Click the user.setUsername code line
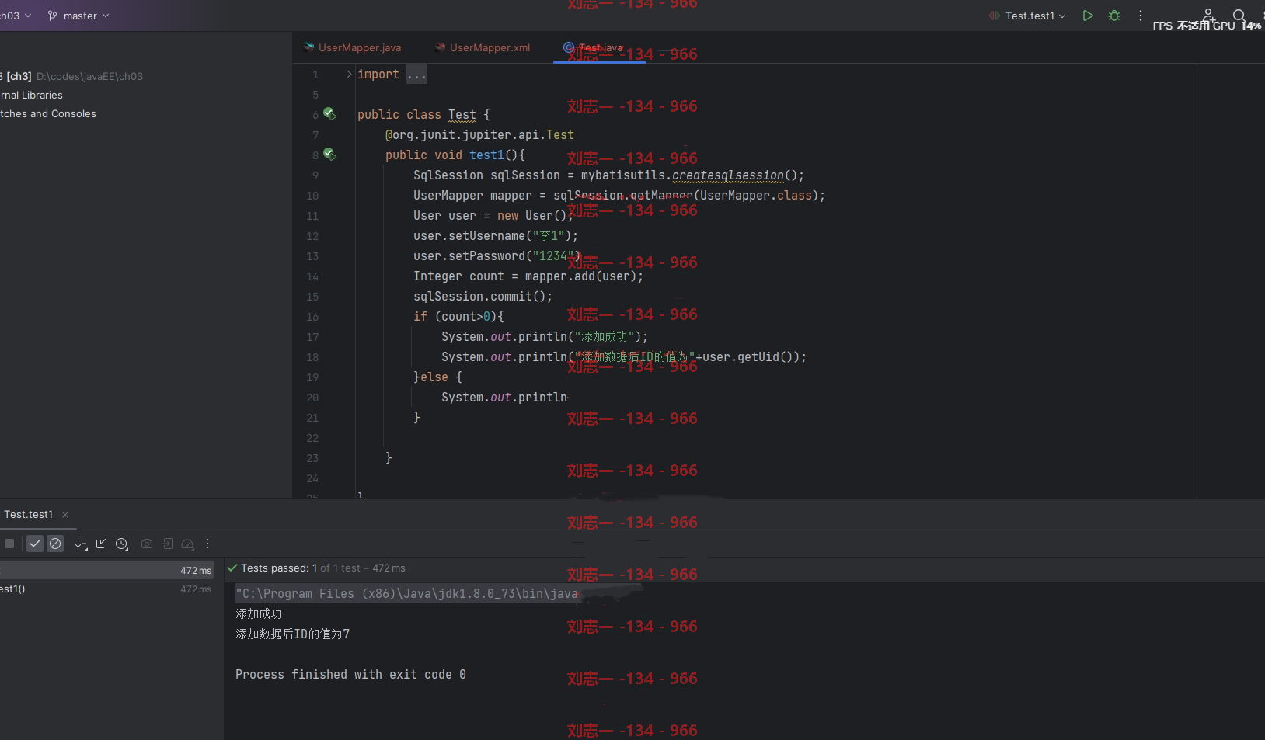The width and height of the screenshot is (1265, 740). click(x=496, y=235)
